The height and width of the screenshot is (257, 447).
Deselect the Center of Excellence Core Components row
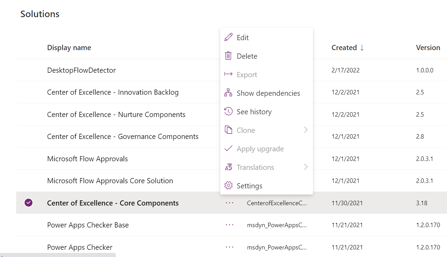tap(29, 203)
